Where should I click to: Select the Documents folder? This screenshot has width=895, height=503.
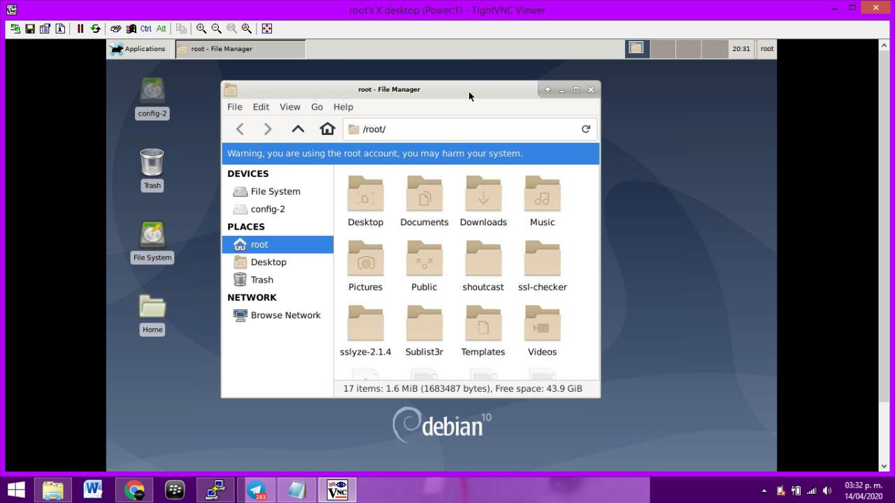(424, 201)
